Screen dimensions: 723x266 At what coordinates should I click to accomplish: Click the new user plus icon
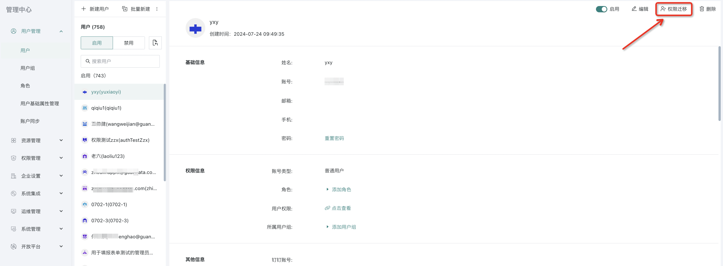pos(84,9)
